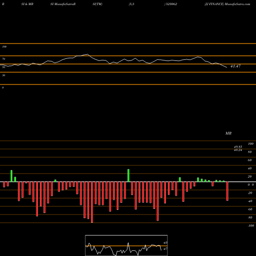256x256 pixels.
Task: Open the mini overview chart thumbnail at bottom
Action: click(126, 245)
